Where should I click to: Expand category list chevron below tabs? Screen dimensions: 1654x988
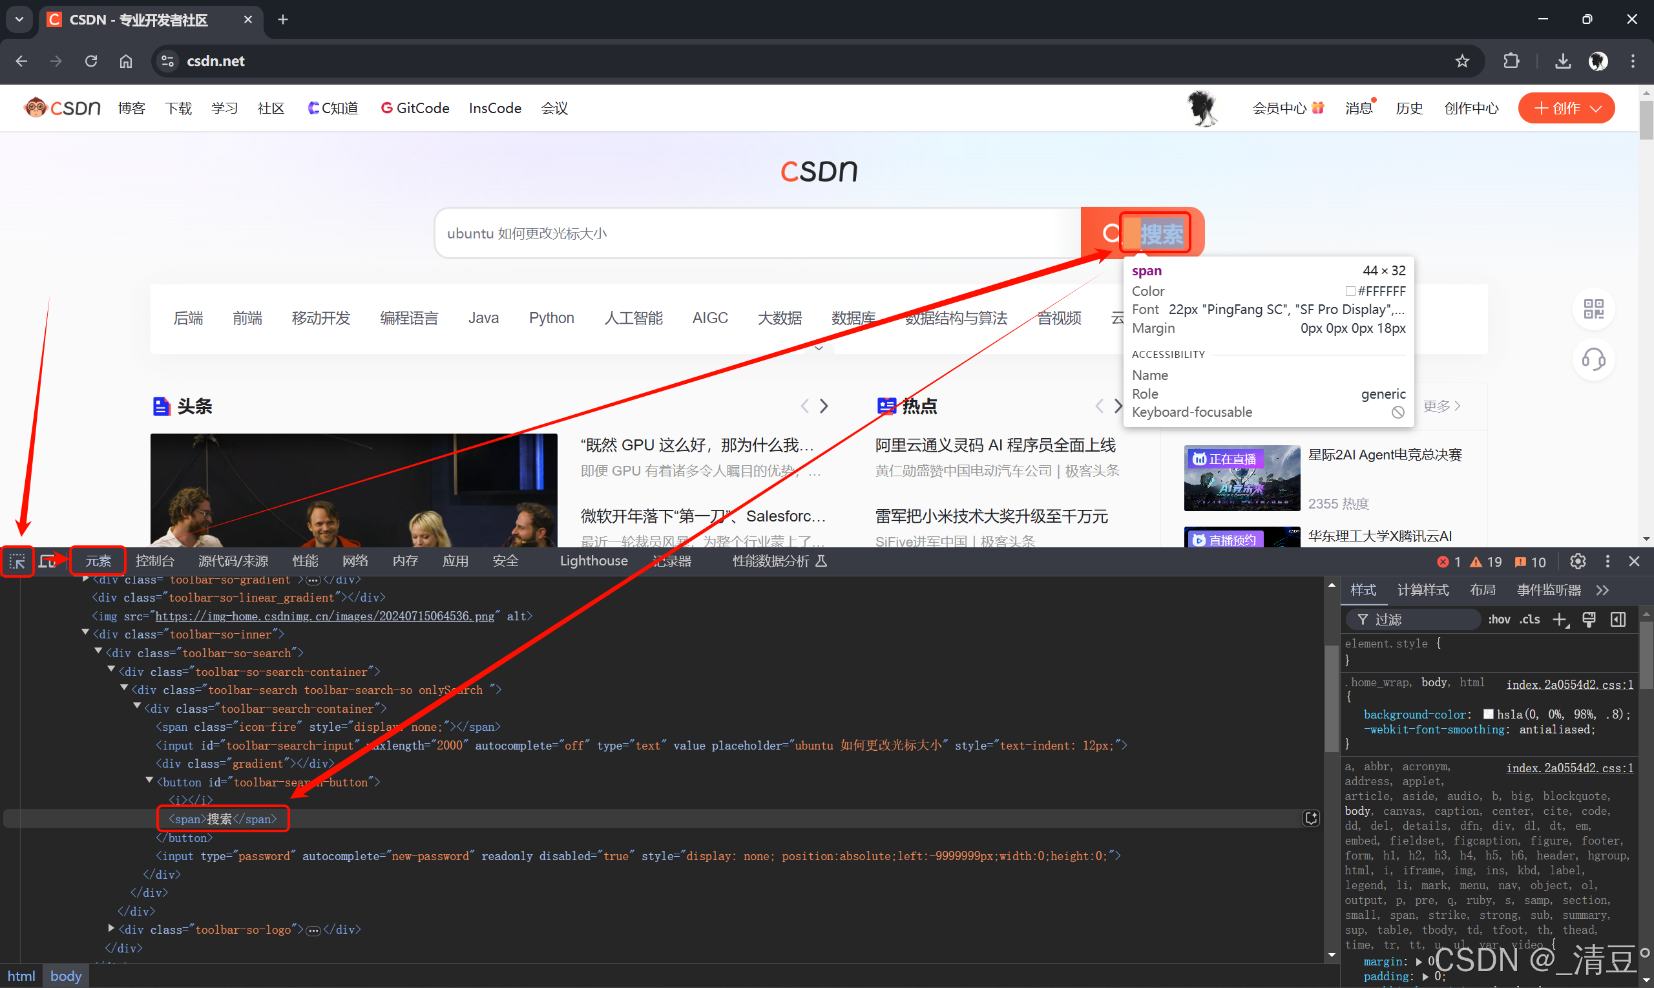point(819,348)
